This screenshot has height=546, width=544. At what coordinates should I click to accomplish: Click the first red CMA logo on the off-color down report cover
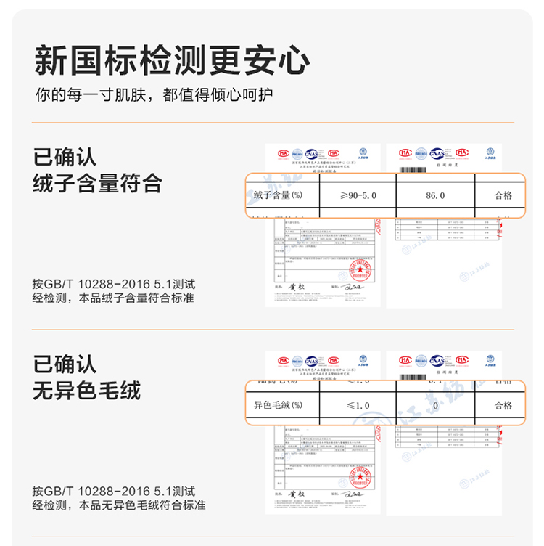pyautogui.click(x=284, y=361)
